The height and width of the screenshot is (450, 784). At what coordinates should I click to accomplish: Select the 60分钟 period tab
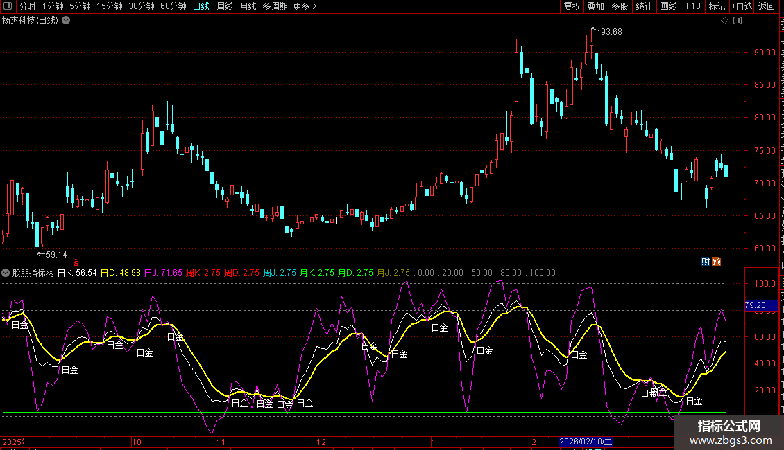click(x=173, y=7)
